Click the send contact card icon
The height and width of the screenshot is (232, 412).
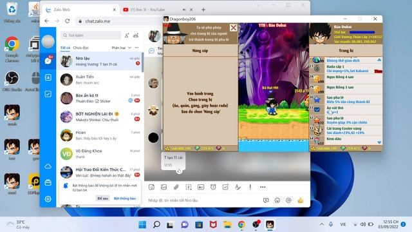(x=201, y=187)
